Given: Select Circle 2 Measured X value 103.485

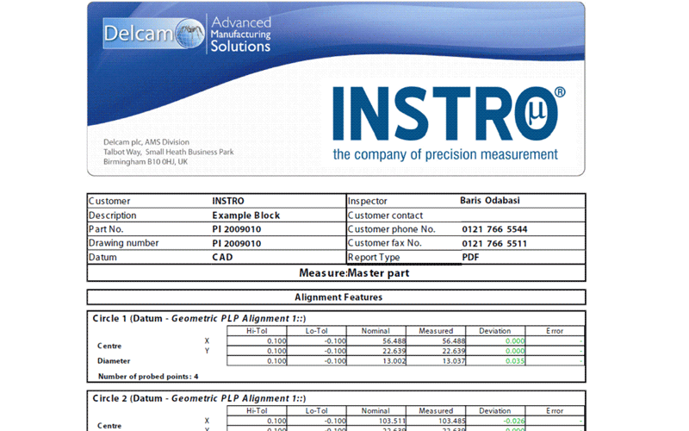Looking at the screenshot, I should [452, 421].
